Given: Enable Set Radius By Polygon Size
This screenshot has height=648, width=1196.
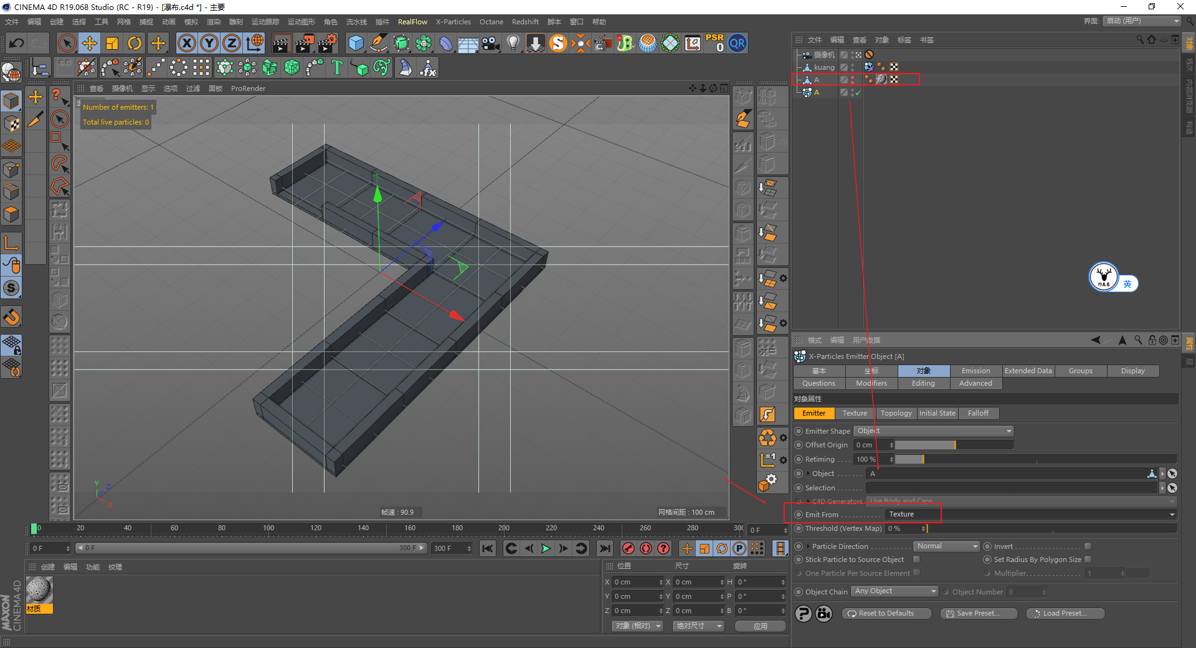Looking at the screenshot, I should point(1088,560).
